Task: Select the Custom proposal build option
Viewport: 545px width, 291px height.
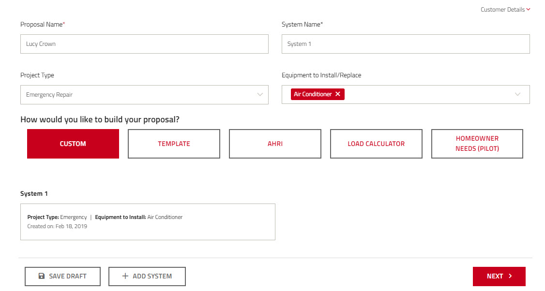Action: [73, 144]
